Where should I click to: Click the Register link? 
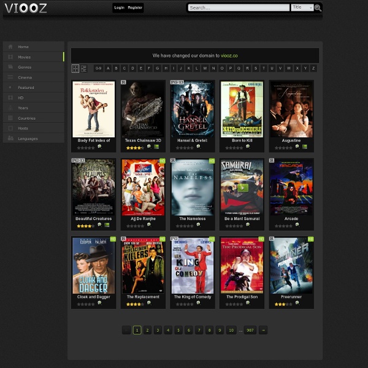coord(135,8)
